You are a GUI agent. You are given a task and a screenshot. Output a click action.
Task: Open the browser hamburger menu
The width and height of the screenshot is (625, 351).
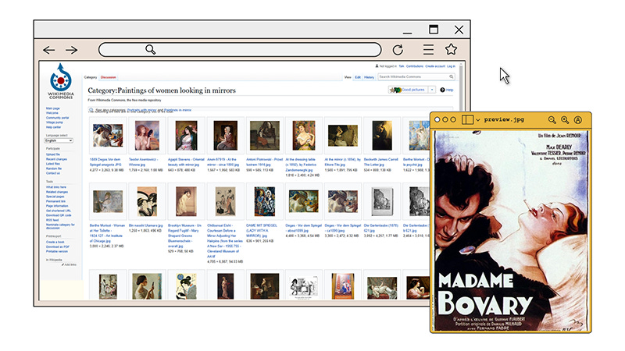[x=428, y=49]
